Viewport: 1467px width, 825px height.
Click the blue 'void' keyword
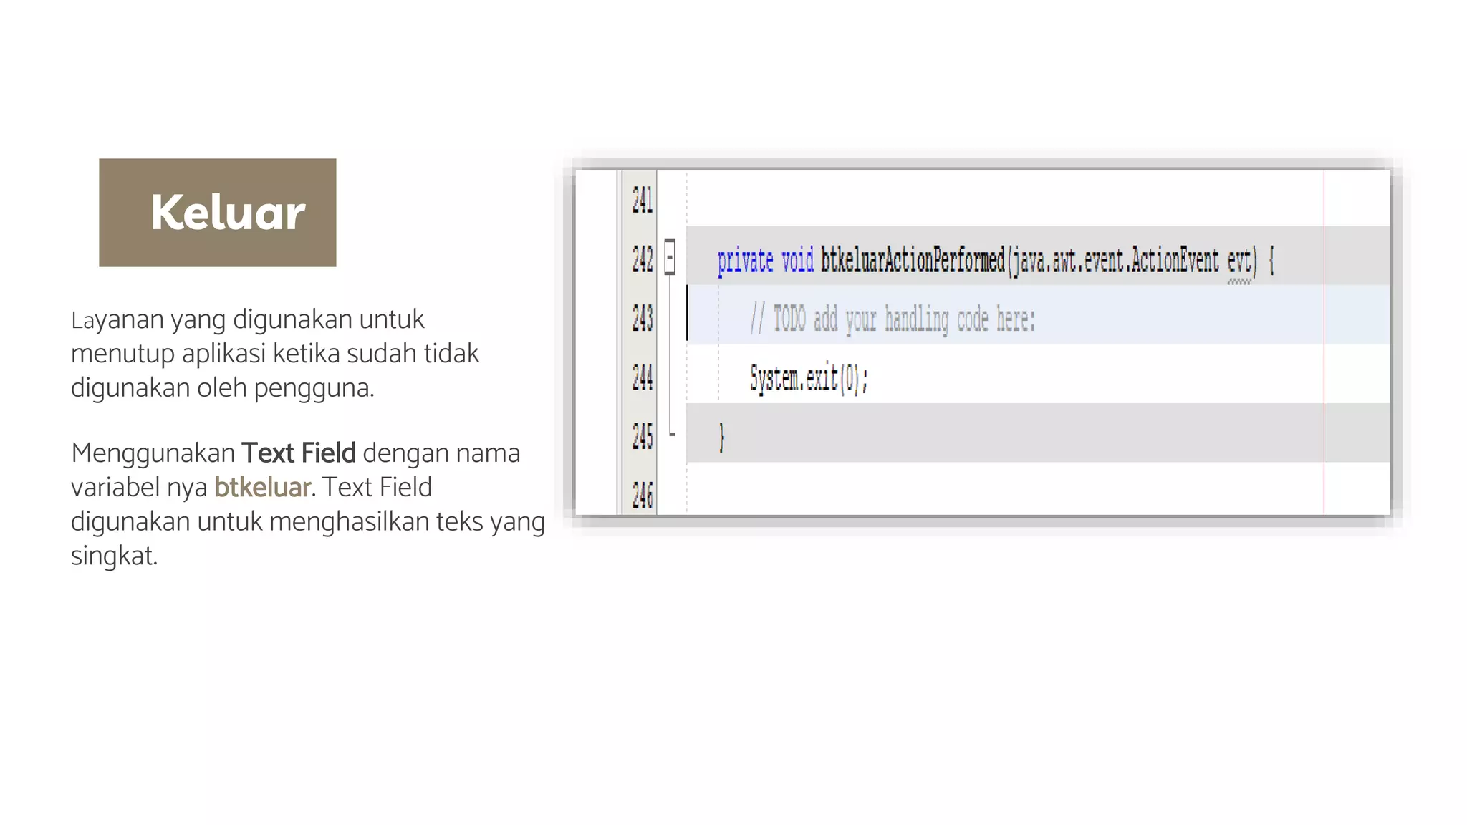(797, 260)
